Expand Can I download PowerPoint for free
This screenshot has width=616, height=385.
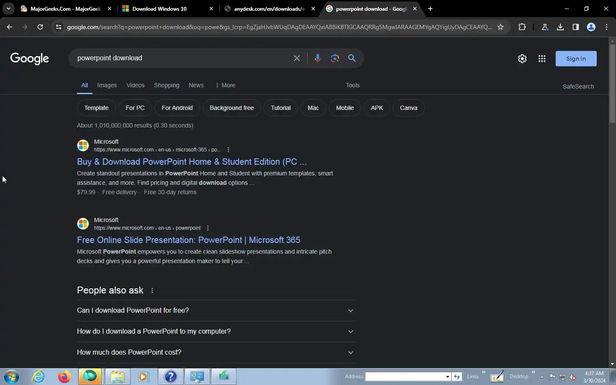click(x=216, y=311)
